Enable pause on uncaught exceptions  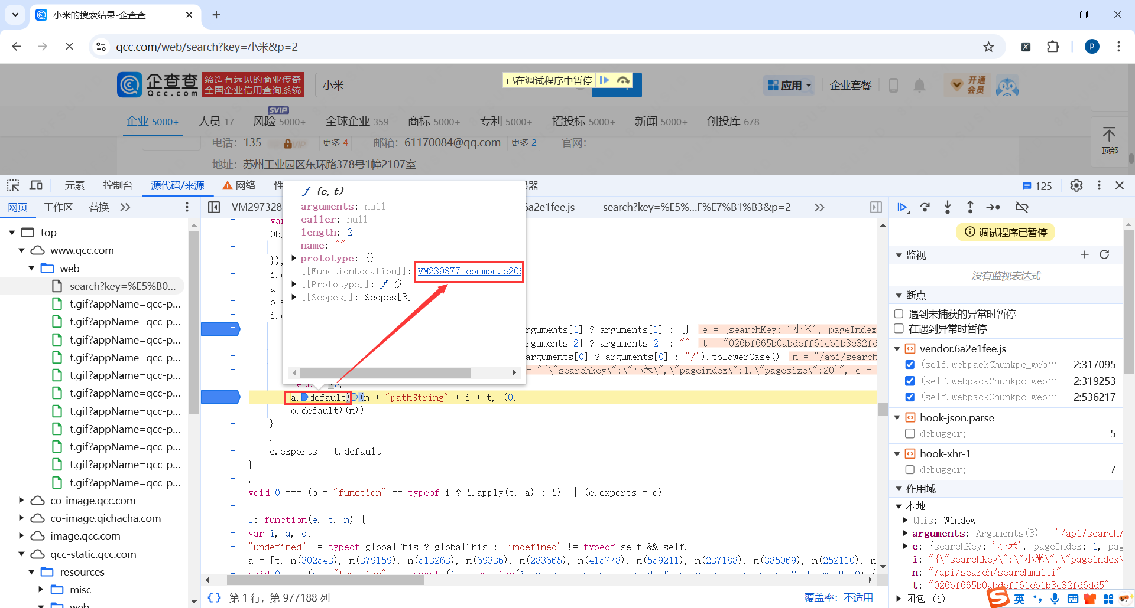[x=899, y=314]
